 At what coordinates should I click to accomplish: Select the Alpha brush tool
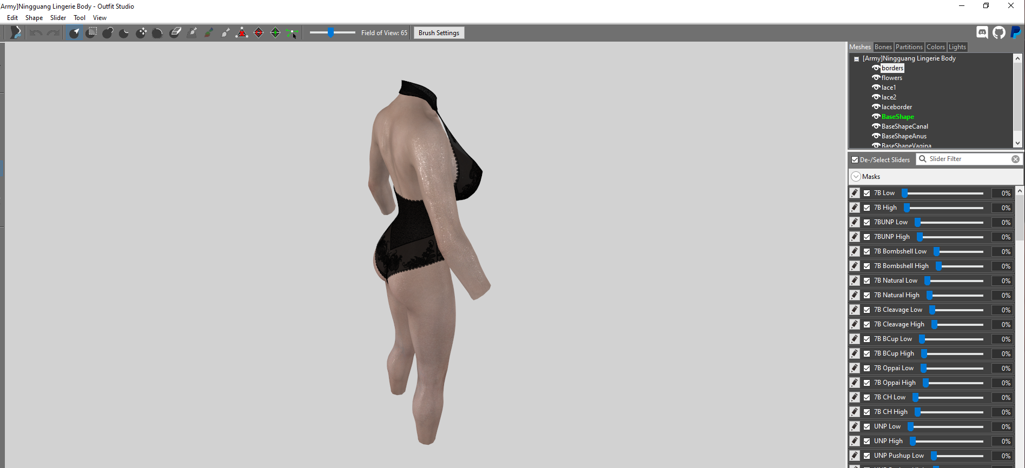pyautogui.click(x=225, y=33)
